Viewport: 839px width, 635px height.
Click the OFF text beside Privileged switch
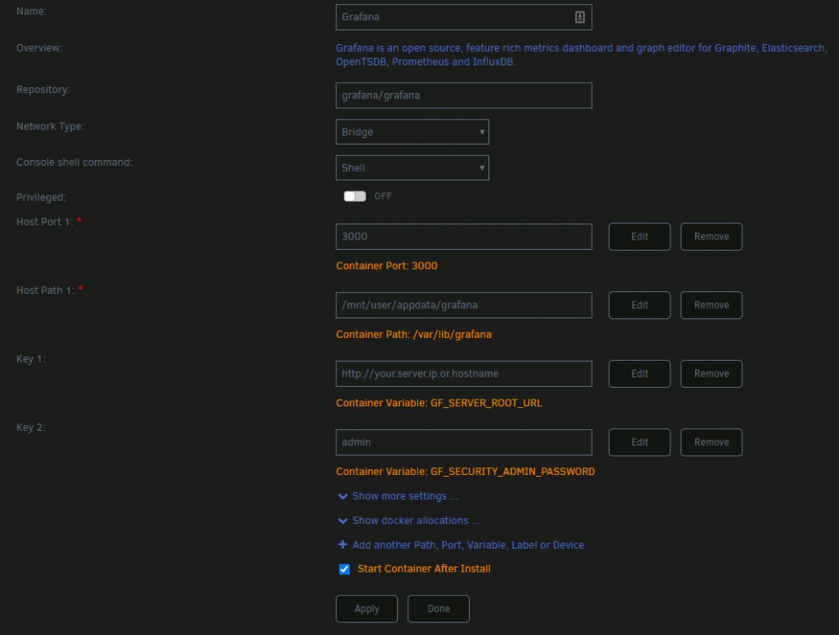point(383,196)
